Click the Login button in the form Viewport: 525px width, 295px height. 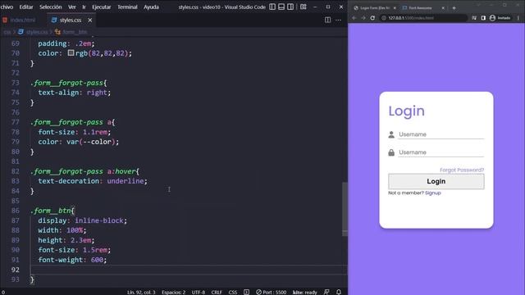436,181
